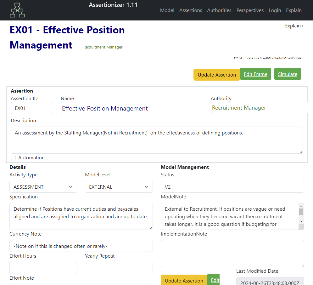Open the Model menu item
The image size is (313, 285).
(x=167, y=10)
